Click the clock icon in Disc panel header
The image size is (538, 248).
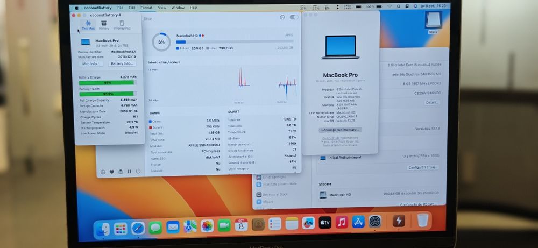(282, 17)
